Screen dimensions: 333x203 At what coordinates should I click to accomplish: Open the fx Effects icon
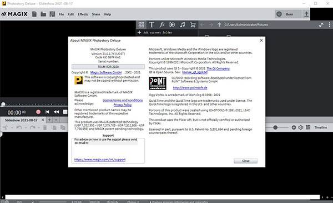click(162, 24)
